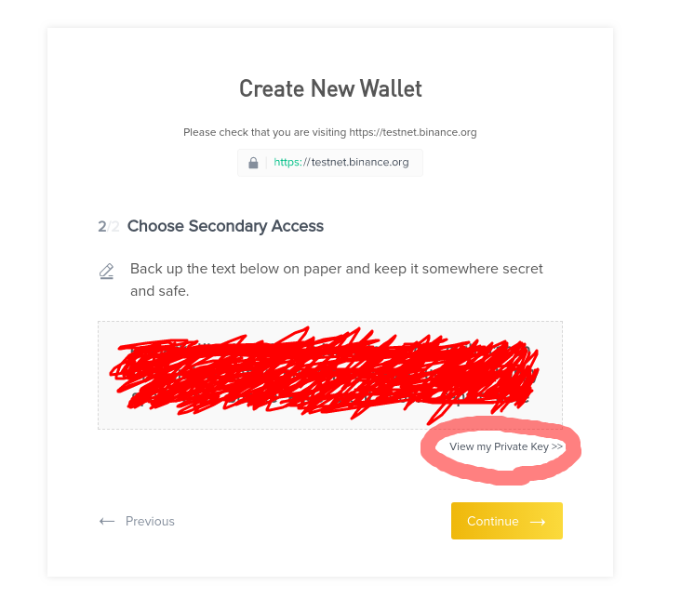Click the 2/2 step indicator
Screen dimensions: 681x612
(109, 226)
